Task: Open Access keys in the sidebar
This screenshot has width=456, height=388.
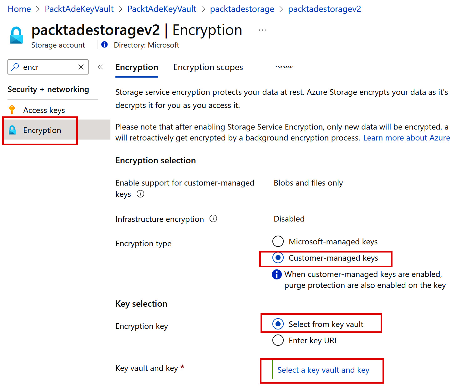Action: pos(44,110)
